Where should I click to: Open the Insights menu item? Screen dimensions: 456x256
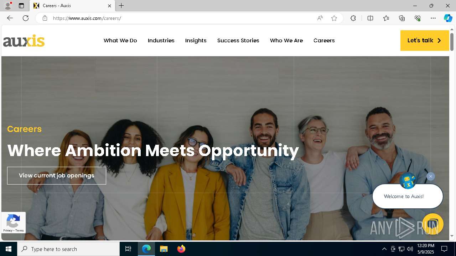[x=196, y=41]
